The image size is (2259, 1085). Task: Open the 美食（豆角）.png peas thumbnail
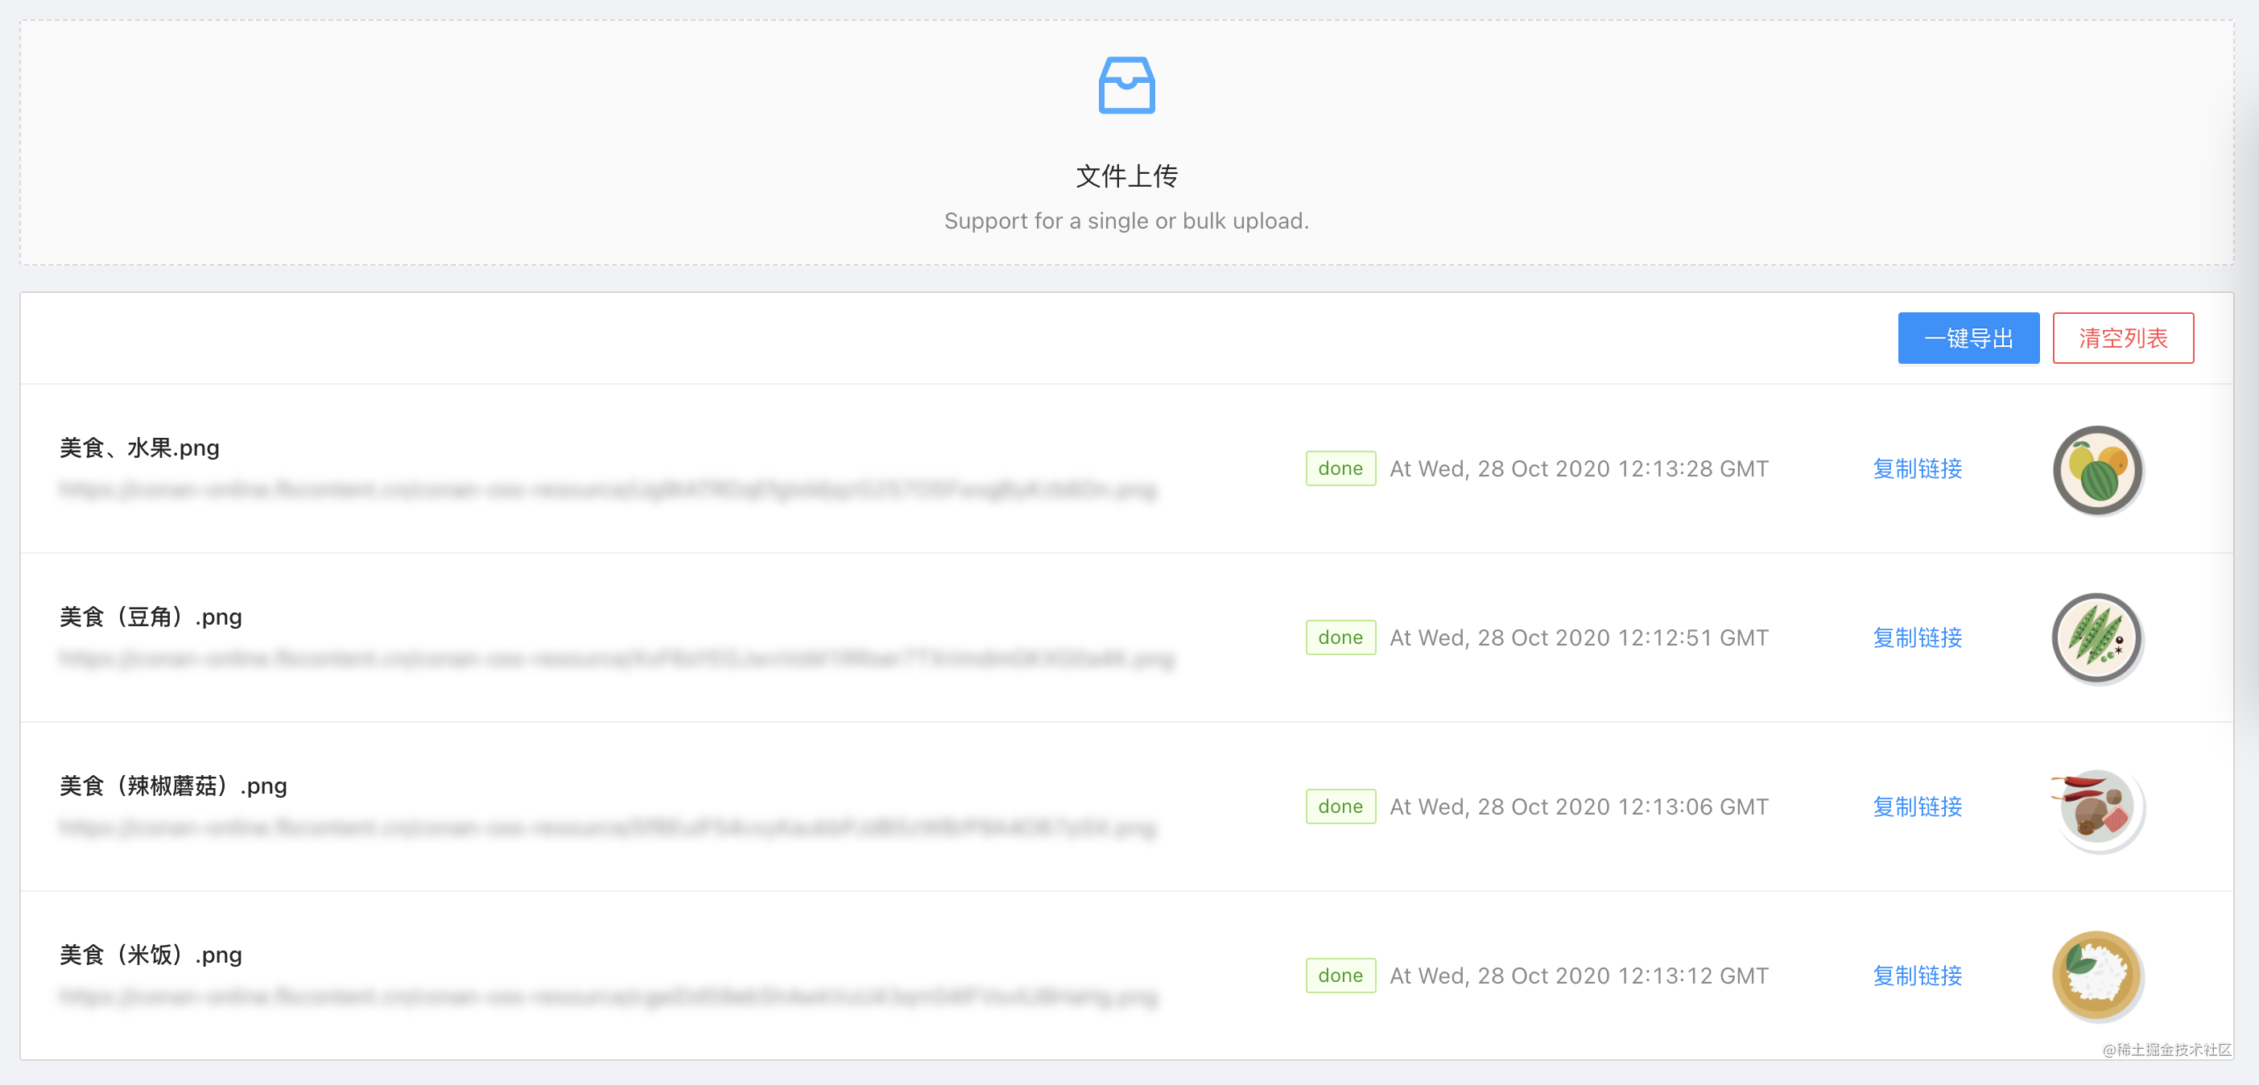(x=2098, y=638)
